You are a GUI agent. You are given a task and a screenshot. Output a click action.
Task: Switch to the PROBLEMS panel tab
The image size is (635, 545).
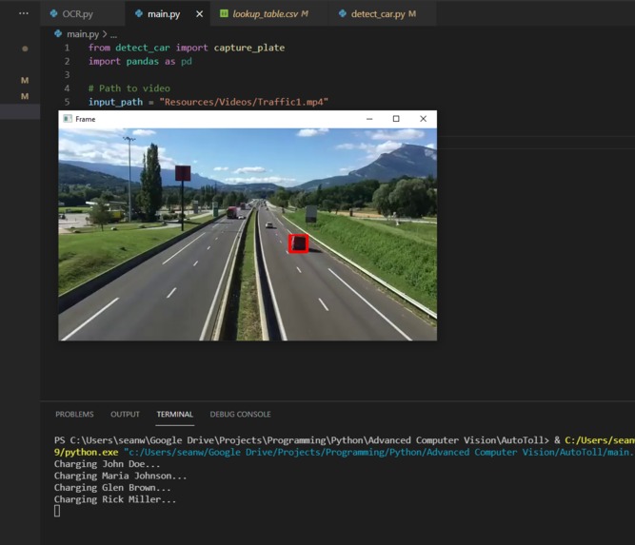(x=74, y=415)
